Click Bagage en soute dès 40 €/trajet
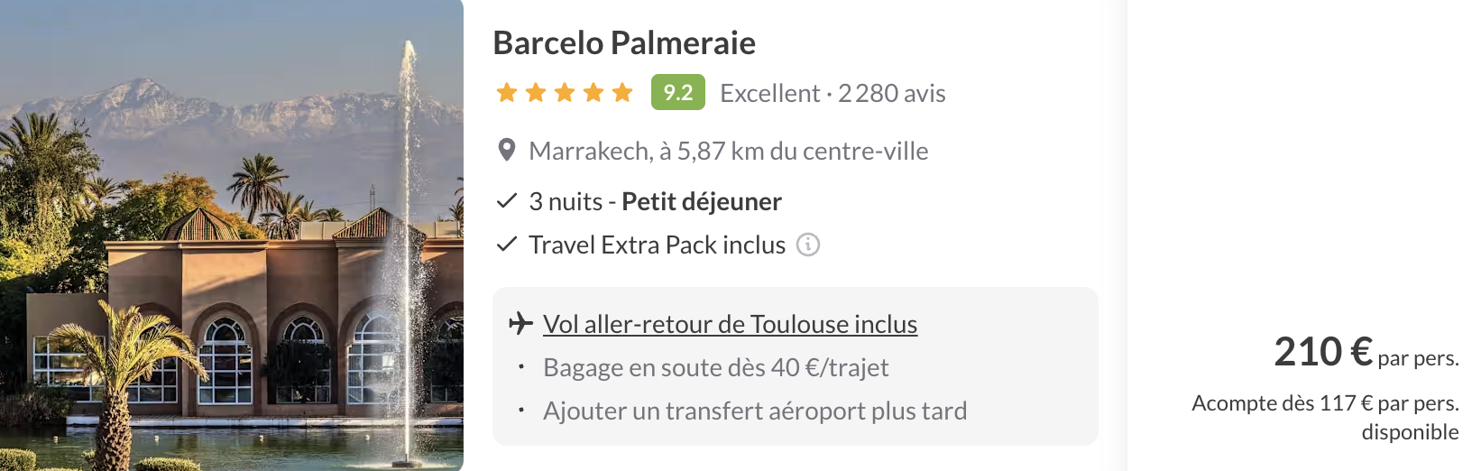 pyautogui.click(x=715, y=367)
